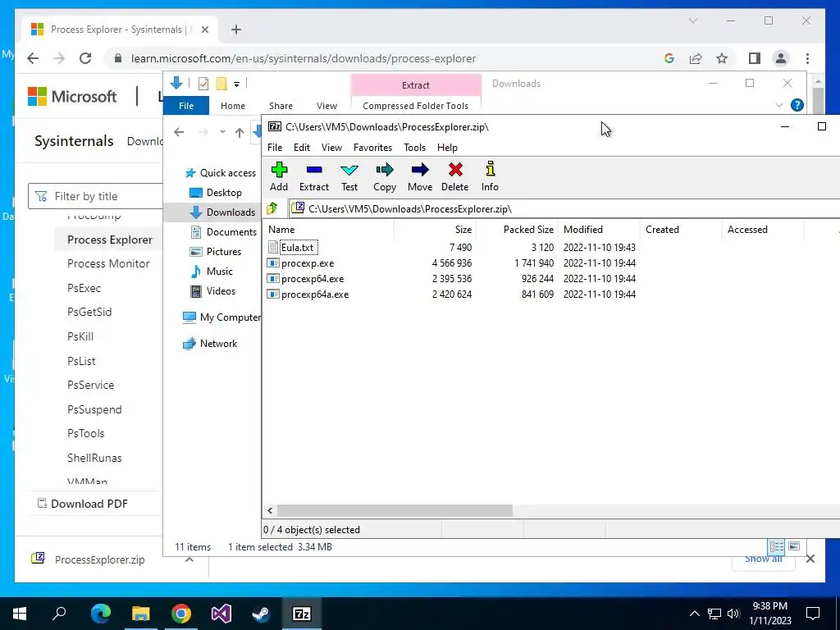Sort by the Name column header
This screenshot has height=630, width=840.
[x=329, y=230]
